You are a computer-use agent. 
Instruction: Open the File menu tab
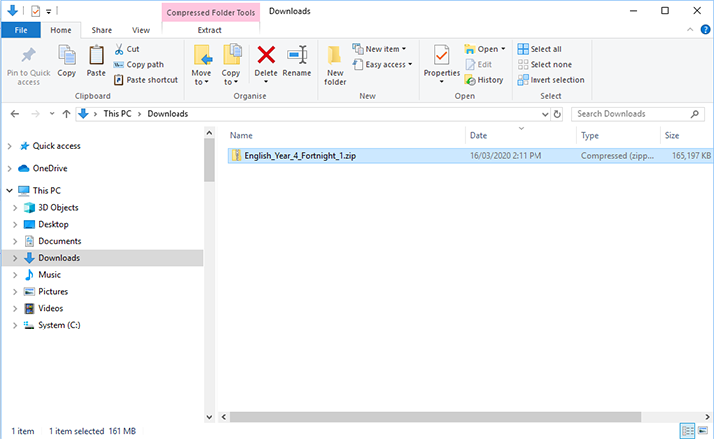(20, 30)
